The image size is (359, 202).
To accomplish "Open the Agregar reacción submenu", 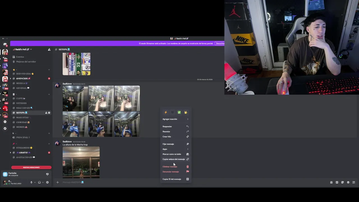I will click(x=176, y=119).
